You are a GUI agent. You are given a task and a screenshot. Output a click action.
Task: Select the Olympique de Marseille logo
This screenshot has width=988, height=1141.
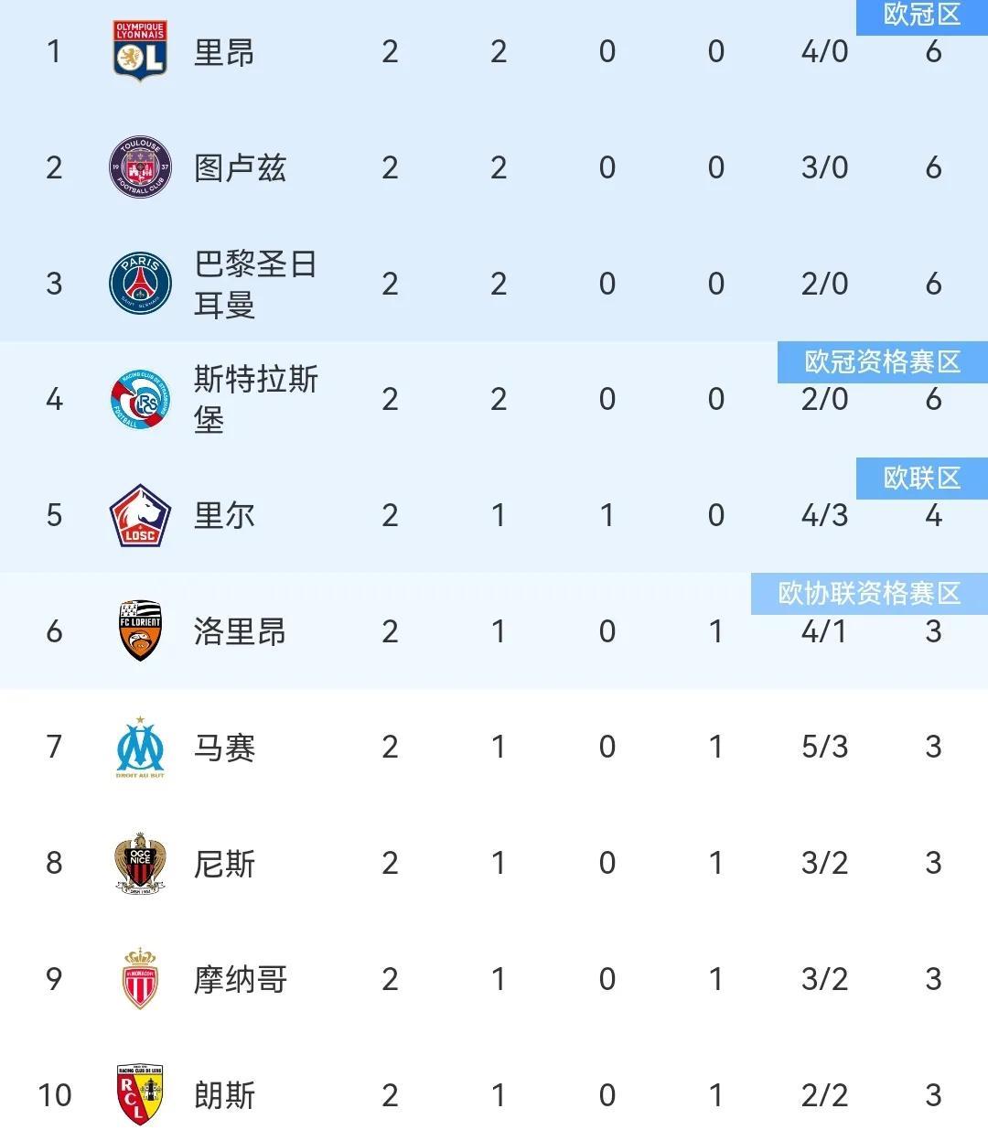(x=140, y=748)
